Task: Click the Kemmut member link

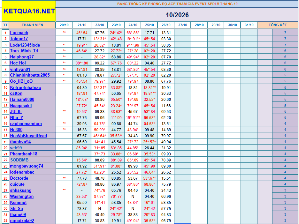Action: click(18, 203)
